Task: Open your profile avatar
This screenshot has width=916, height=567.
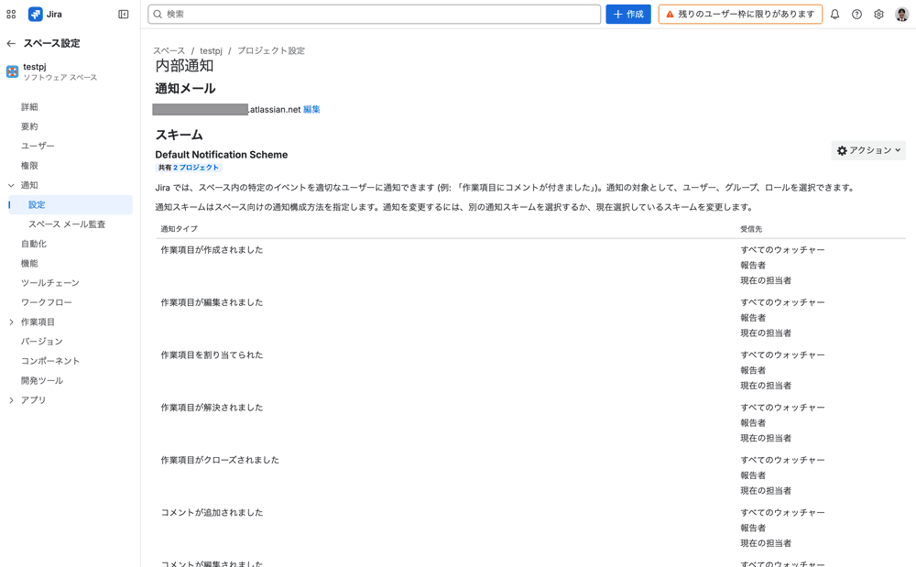Action: [901, 14]
